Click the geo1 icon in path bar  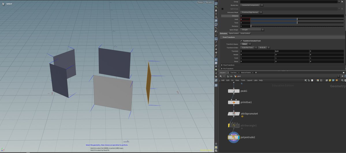click(236, 76)
